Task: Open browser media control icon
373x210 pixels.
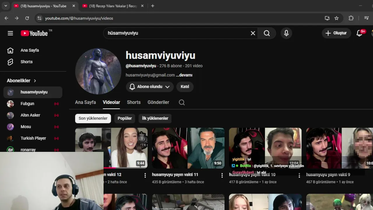Action: [367, 18]
